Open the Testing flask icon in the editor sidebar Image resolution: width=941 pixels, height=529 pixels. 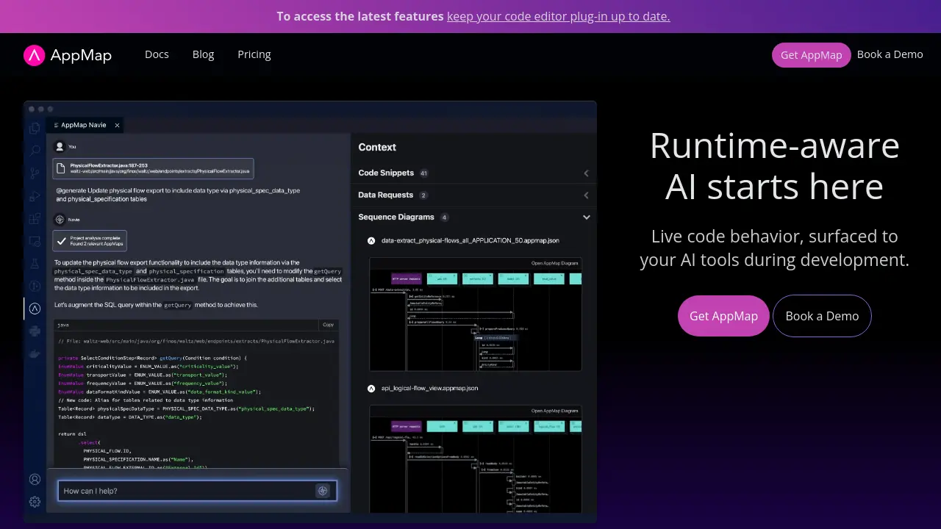point(35,264)
